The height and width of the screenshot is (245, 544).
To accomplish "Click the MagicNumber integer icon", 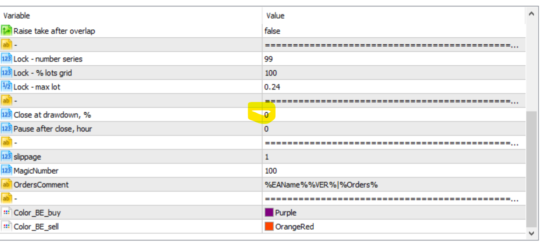I will click(7, 170).
